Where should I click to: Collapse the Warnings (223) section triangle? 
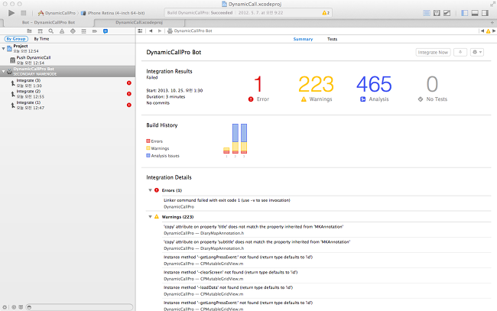(x=150, y=217)
